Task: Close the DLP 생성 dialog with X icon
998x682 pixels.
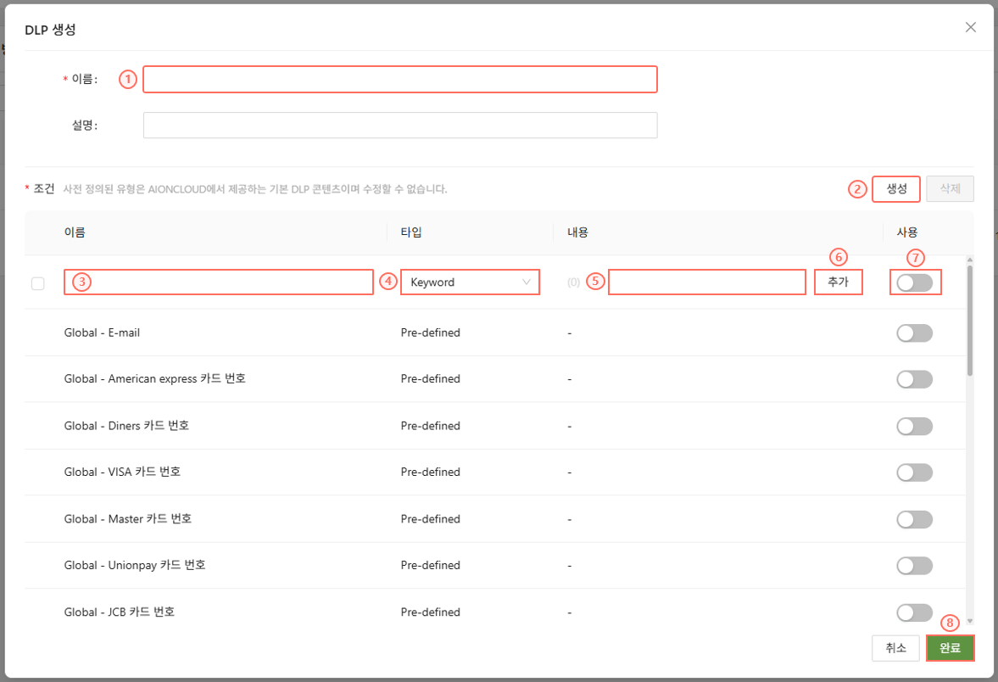Action: tap(971, 27)
